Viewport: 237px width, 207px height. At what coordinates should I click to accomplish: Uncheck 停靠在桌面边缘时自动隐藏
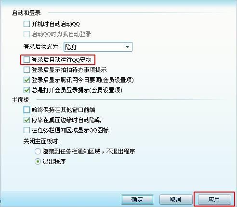coord(26,120)
